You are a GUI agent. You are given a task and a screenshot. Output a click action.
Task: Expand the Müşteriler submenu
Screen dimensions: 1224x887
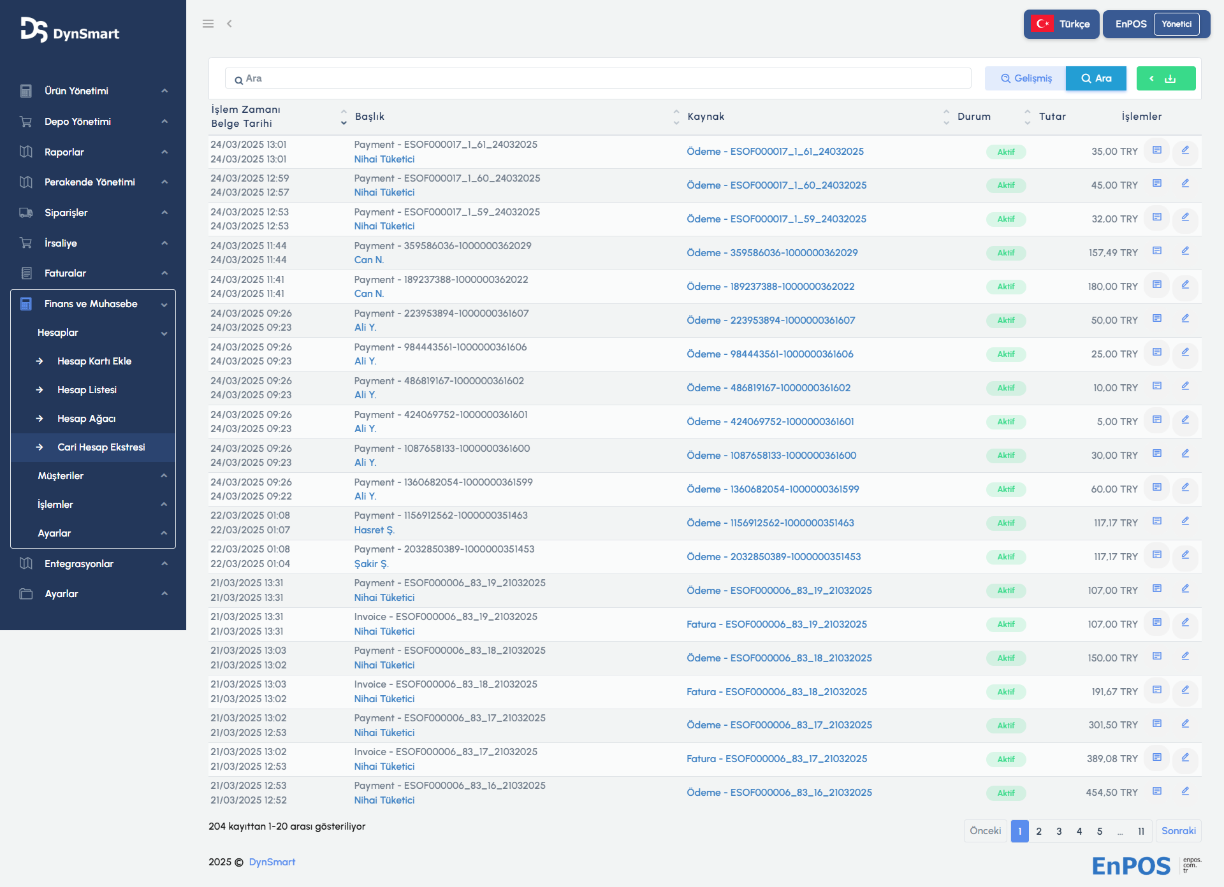coord(61,476)
